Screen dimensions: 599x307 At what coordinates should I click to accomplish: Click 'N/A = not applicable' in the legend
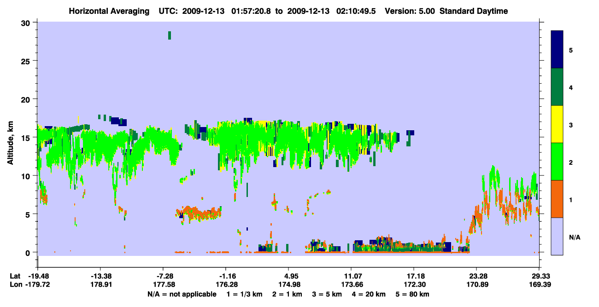182,294
